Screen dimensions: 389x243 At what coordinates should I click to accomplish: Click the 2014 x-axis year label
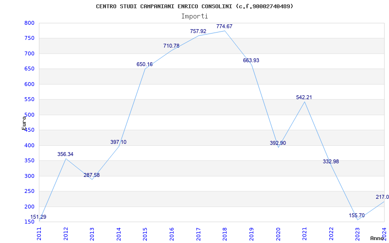(119, 234)
